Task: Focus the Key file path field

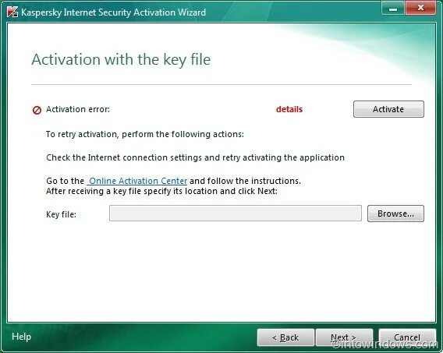Action: [236, 214]
